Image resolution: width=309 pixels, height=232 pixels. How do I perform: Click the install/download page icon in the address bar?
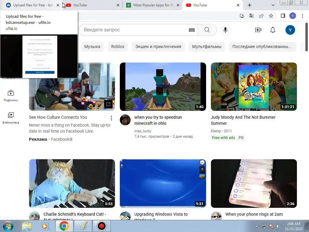click(x=242, y=16)
